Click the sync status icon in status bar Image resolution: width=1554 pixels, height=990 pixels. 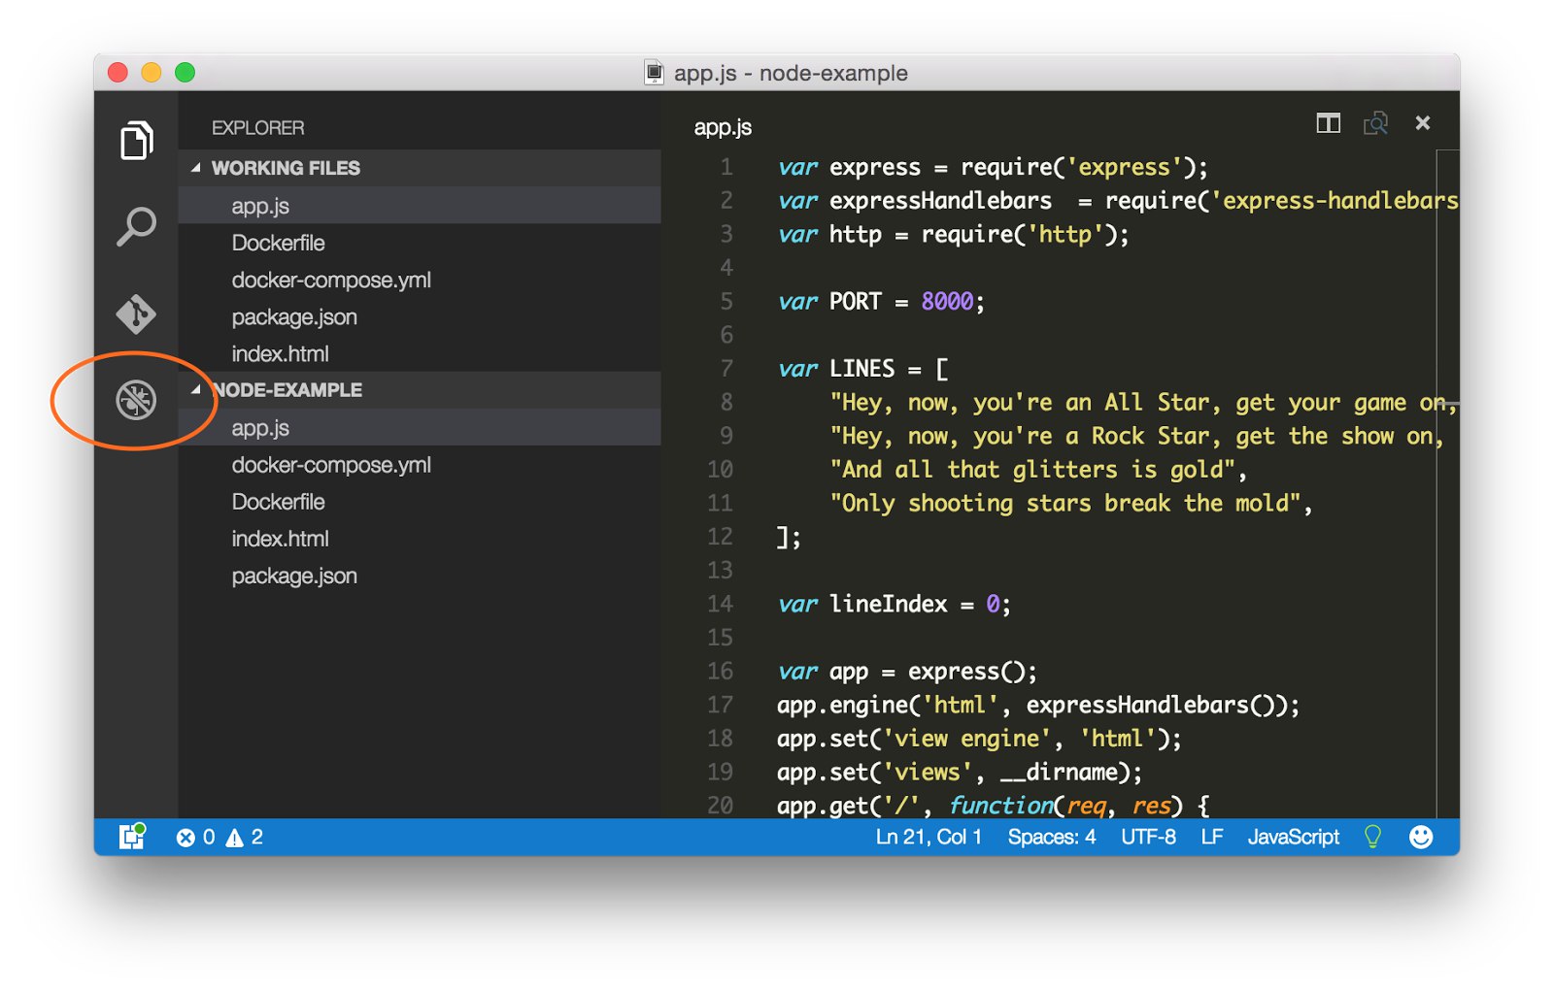coord(132,837)
